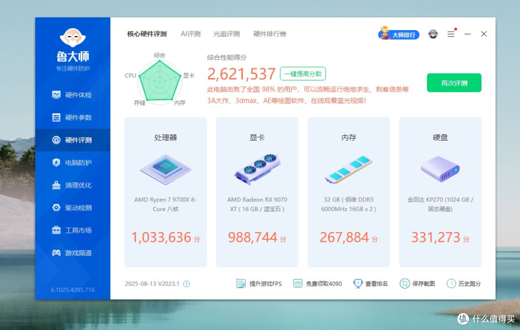
Task: Open 硬件参数 in the sidebar
Action: tap(73, 118)
